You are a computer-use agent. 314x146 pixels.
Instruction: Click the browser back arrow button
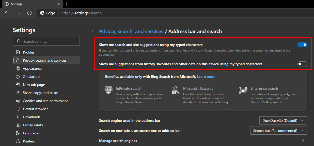click(x=7, y=13)
